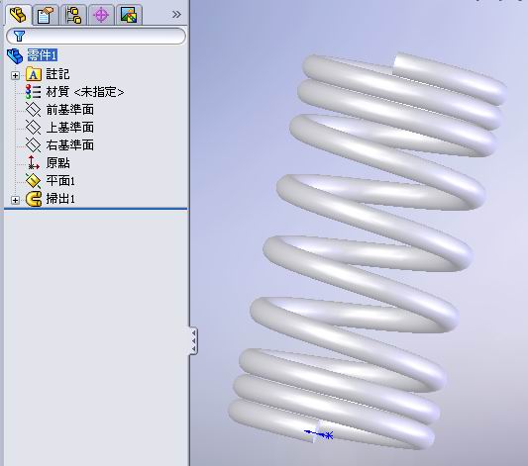Open the DimXpertManager tab
Viewport: 528px width, 466px height.
(101, 15)
